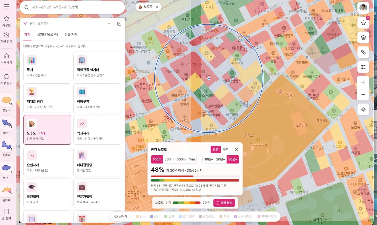Open the 통계 theme card

point(47,66)
